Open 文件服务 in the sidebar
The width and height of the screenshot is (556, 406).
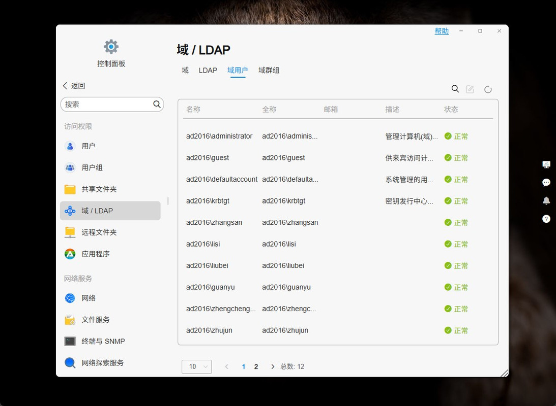[110, 320]
